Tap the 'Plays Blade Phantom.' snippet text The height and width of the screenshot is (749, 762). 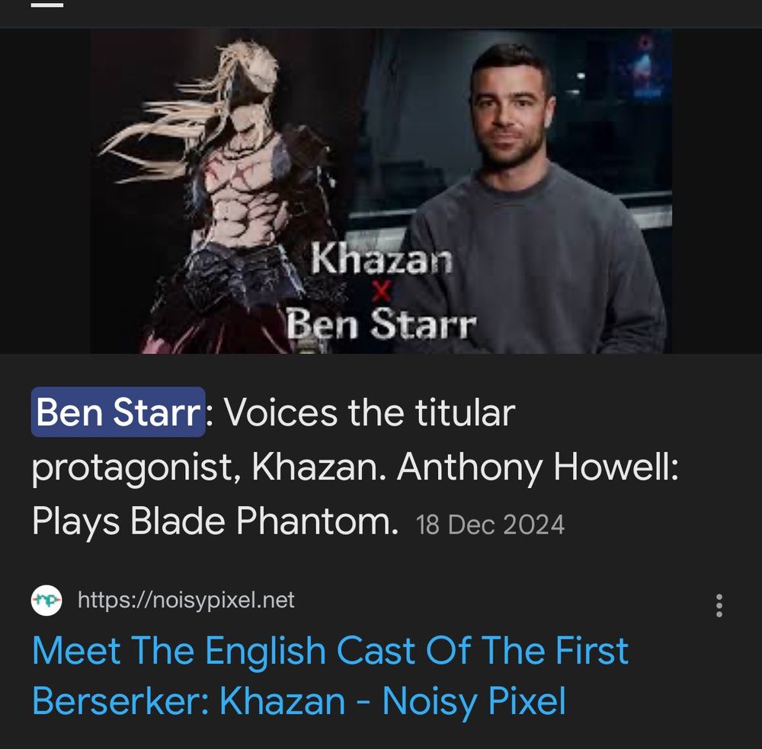tap(216, 522)
